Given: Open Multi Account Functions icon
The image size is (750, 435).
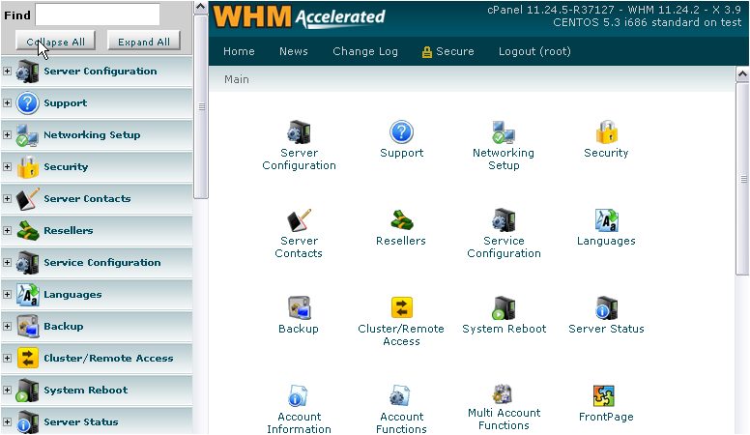Looking at the screenshot, I should (x=503, y=394).
